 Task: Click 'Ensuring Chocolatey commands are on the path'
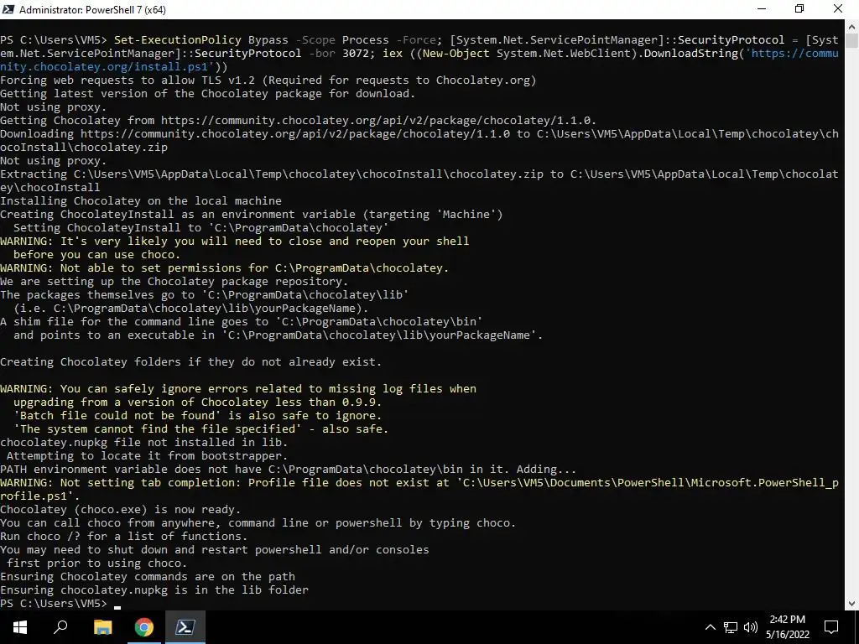[x=148, y=577]
